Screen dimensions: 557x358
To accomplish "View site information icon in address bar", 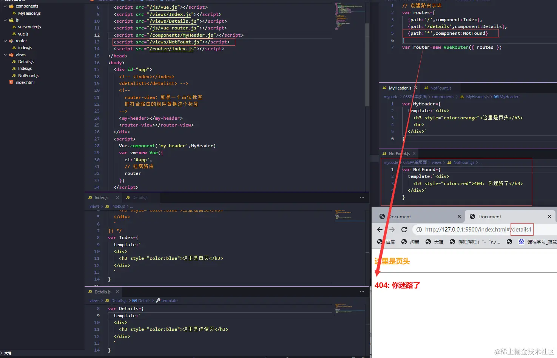I will click(x=419, y=230).
